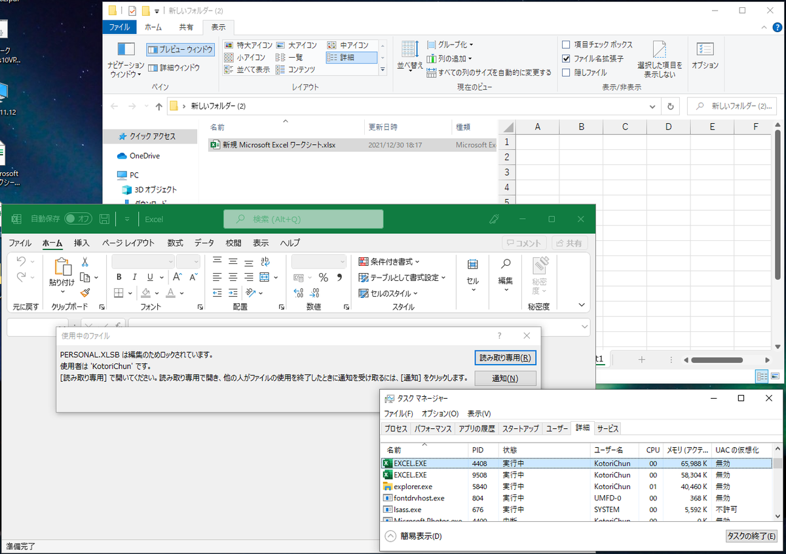Open Excel's 挿入 tab
786x554 pixels.
pyautogui.click(x=82, y=243)
